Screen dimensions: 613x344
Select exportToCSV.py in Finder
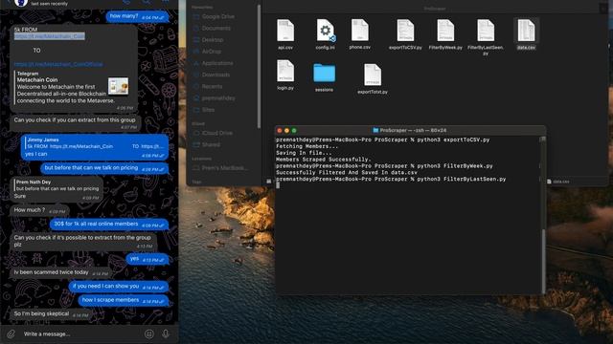(405, 34)
